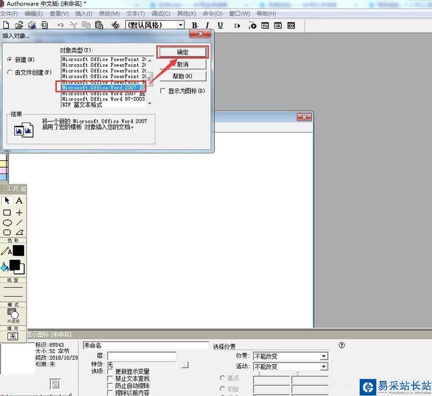Open the Edit menu
Viewport: 432px width, 396px height.
click(33, 13)
